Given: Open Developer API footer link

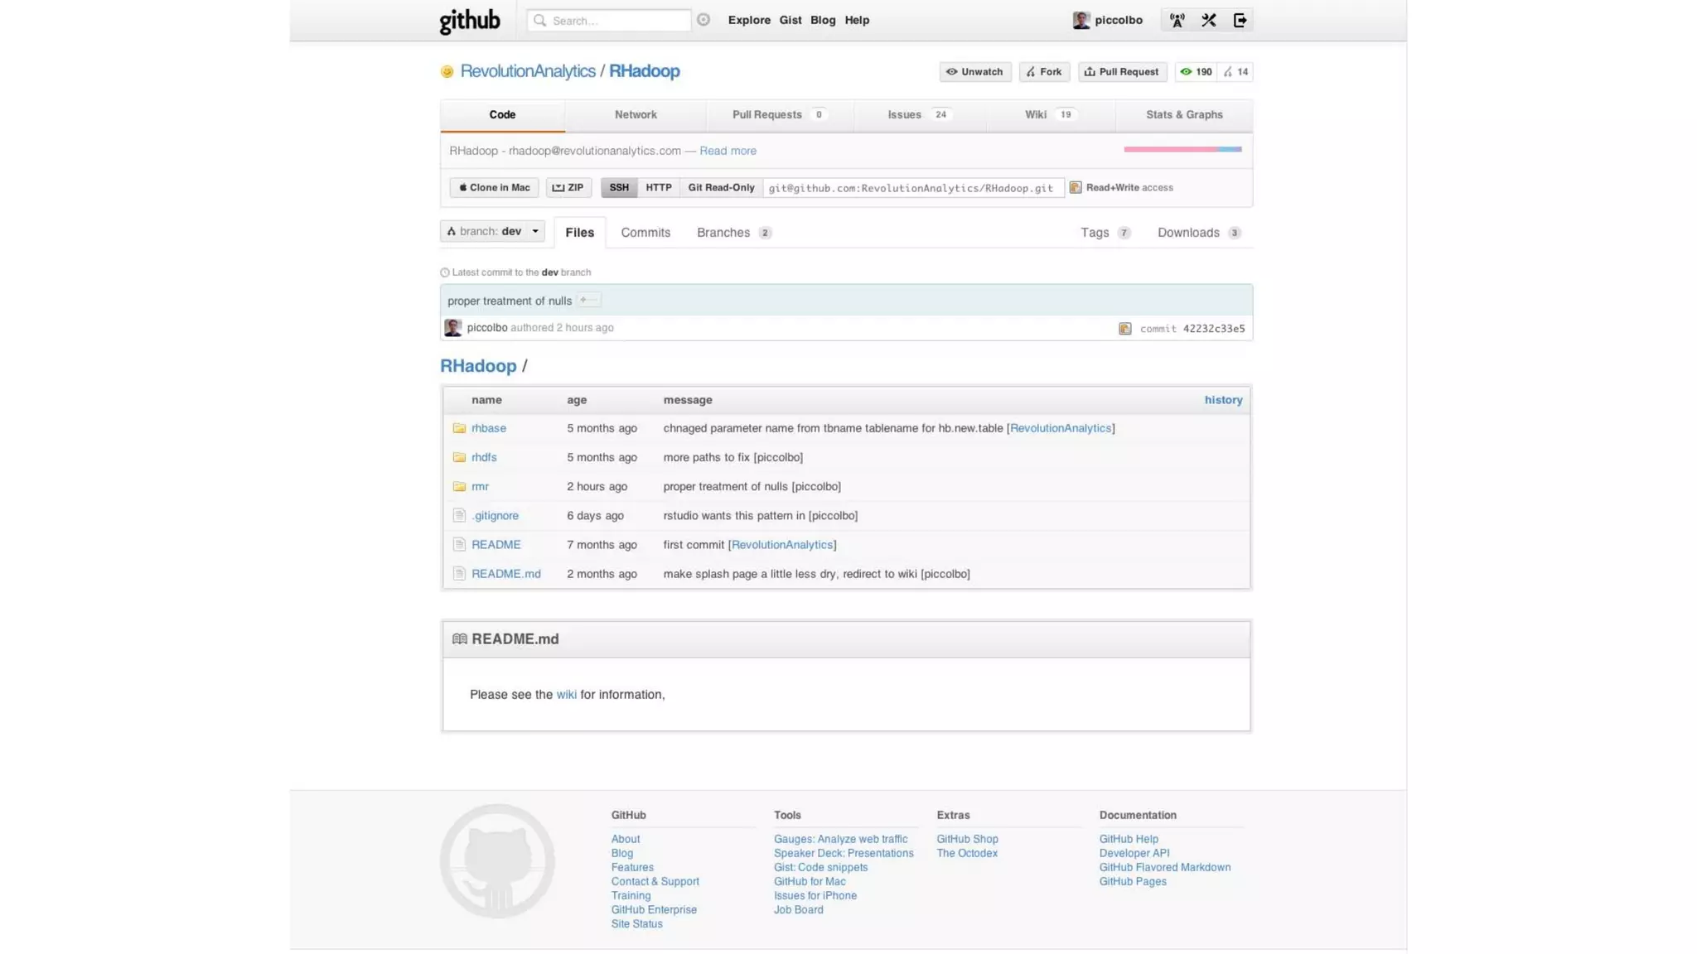Looking at the screenshot, I should [1134, 854].
